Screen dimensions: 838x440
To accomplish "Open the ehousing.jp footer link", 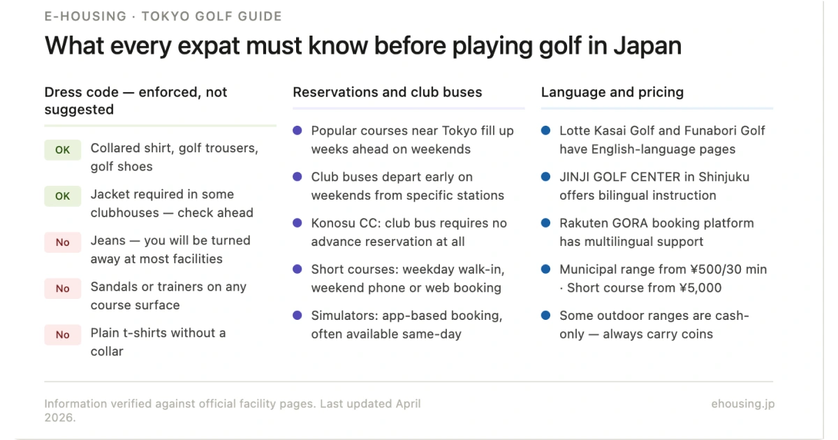I will pos(742,404).
